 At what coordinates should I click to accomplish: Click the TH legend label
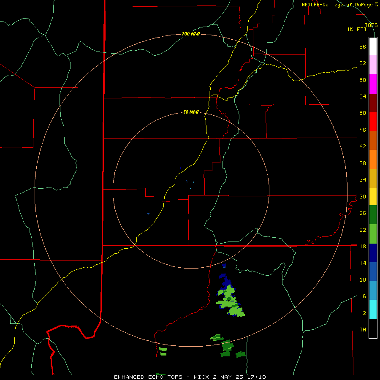pyautogui.click(x=363, y=329)
